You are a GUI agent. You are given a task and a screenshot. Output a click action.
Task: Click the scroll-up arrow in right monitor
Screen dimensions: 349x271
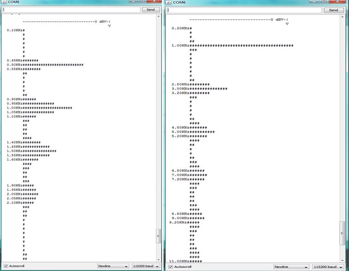tap(342, 17)
